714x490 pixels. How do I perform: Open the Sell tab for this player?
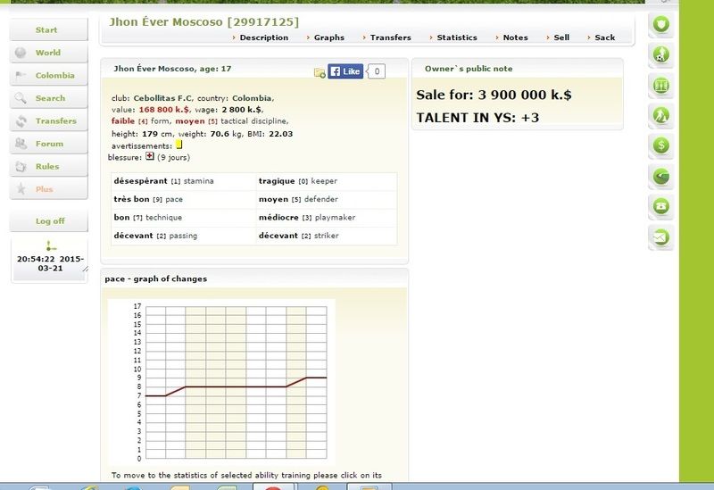click(x=560, y=37)
